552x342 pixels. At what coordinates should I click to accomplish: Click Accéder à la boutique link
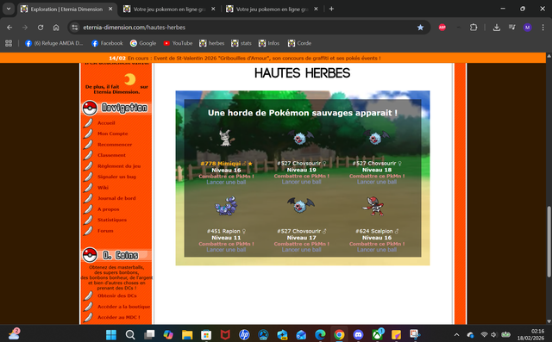(x=124, y=307)
